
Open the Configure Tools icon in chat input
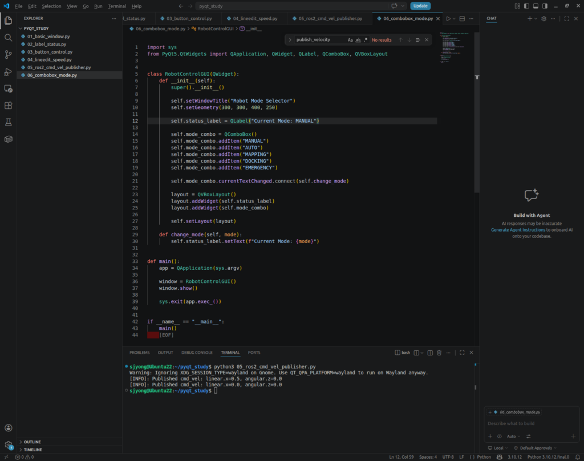point(529,436)
